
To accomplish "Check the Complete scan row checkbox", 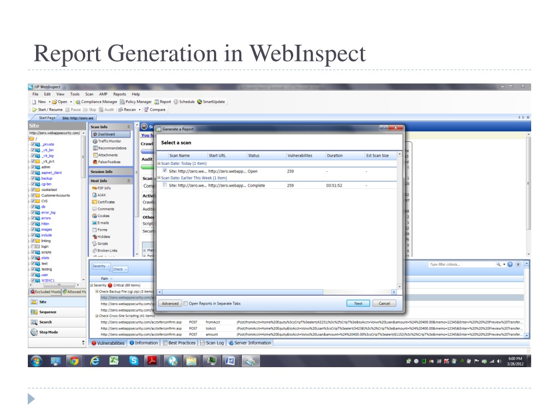I will [165, 185].
